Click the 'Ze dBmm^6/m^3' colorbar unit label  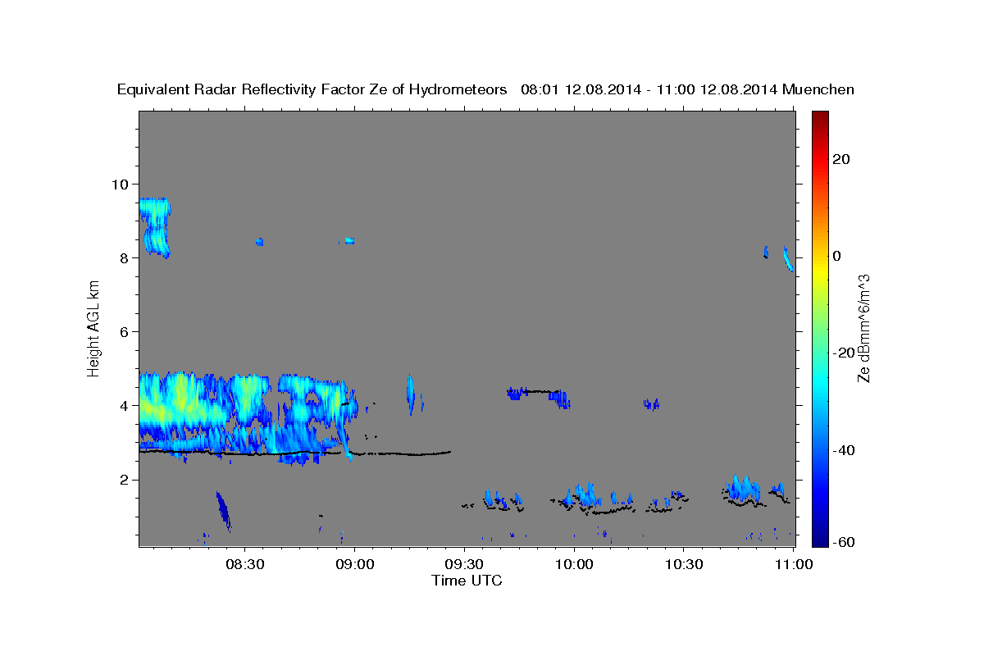click(863, 328)
